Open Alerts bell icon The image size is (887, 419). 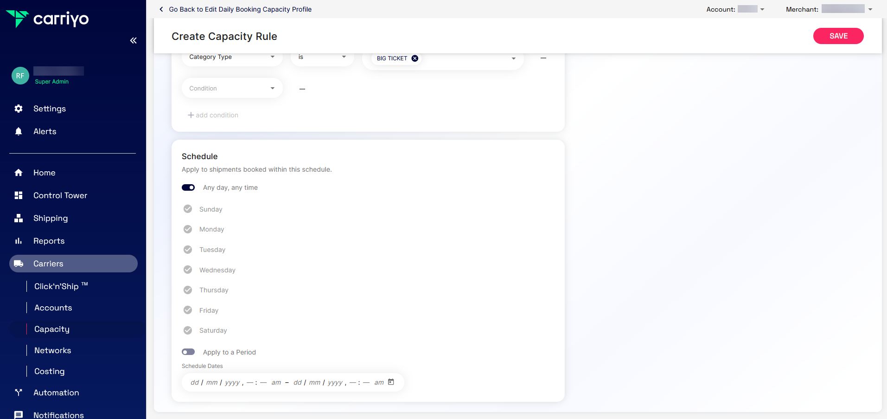(x=19, y=131)
